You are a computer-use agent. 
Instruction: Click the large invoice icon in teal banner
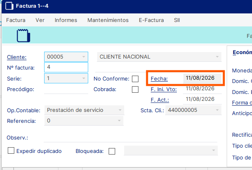click(x=23, y=35)
